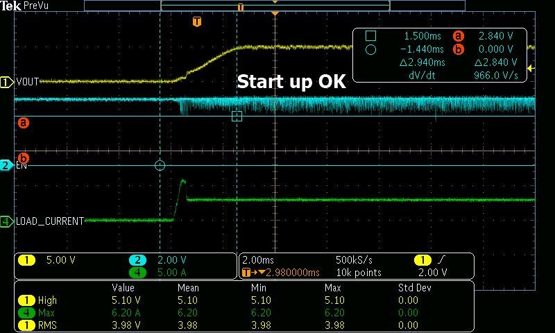Click the rising edge trigger slope icon

point(441,260)
